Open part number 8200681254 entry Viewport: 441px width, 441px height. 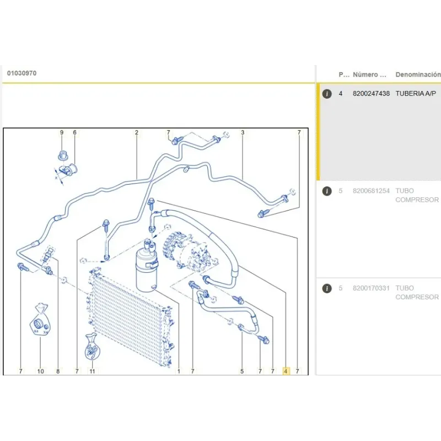[x=371, y=191]
